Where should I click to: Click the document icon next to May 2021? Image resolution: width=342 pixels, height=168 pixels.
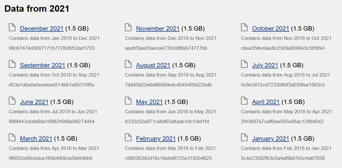(128, 101)
